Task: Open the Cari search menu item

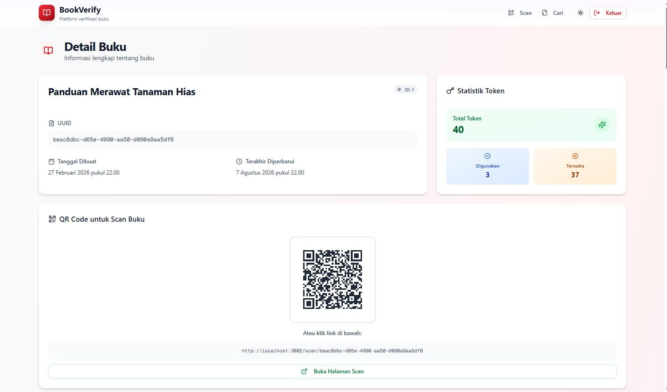Action: [x=552, y=13]
